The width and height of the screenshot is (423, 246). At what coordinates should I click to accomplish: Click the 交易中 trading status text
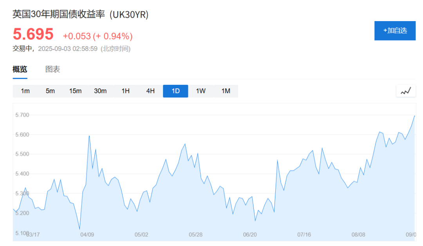pyautogui.click(x=22, y=49)
